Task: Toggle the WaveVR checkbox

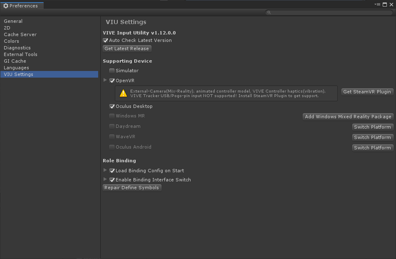Action: (x=112, y=137)
